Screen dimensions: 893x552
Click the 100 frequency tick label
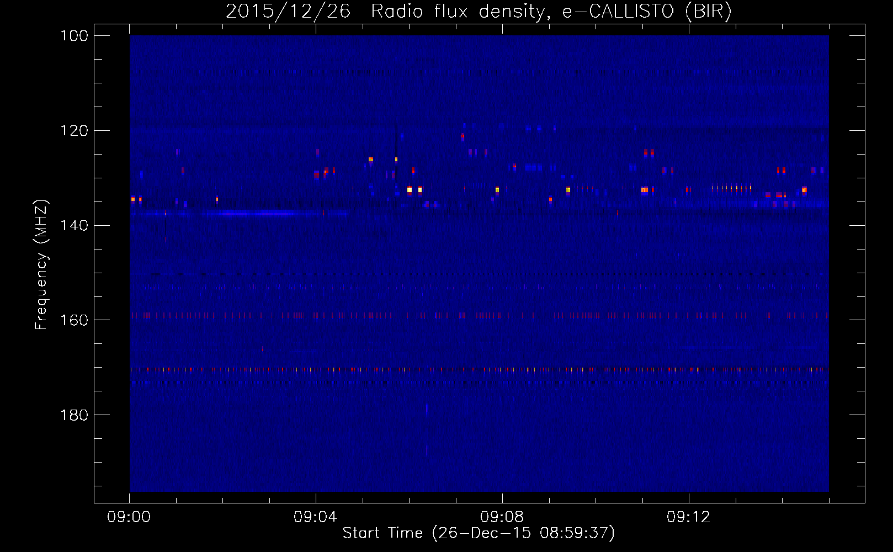click(73, 36)
